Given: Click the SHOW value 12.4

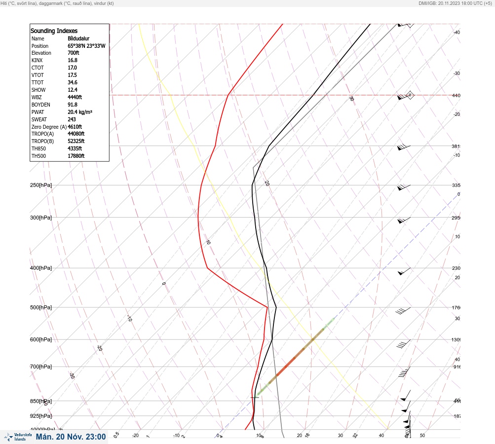Looking at the screenshot, I should (x=72, y=90).
